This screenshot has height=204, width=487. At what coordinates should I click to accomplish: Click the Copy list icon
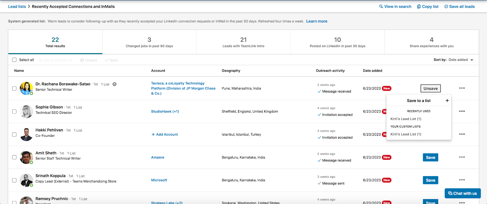coord(419,6)
